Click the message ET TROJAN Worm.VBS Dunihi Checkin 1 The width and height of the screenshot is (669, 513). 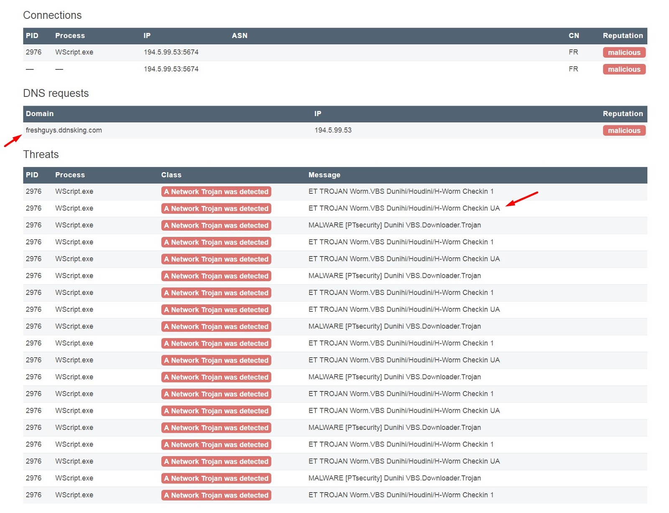pos(401,192)
